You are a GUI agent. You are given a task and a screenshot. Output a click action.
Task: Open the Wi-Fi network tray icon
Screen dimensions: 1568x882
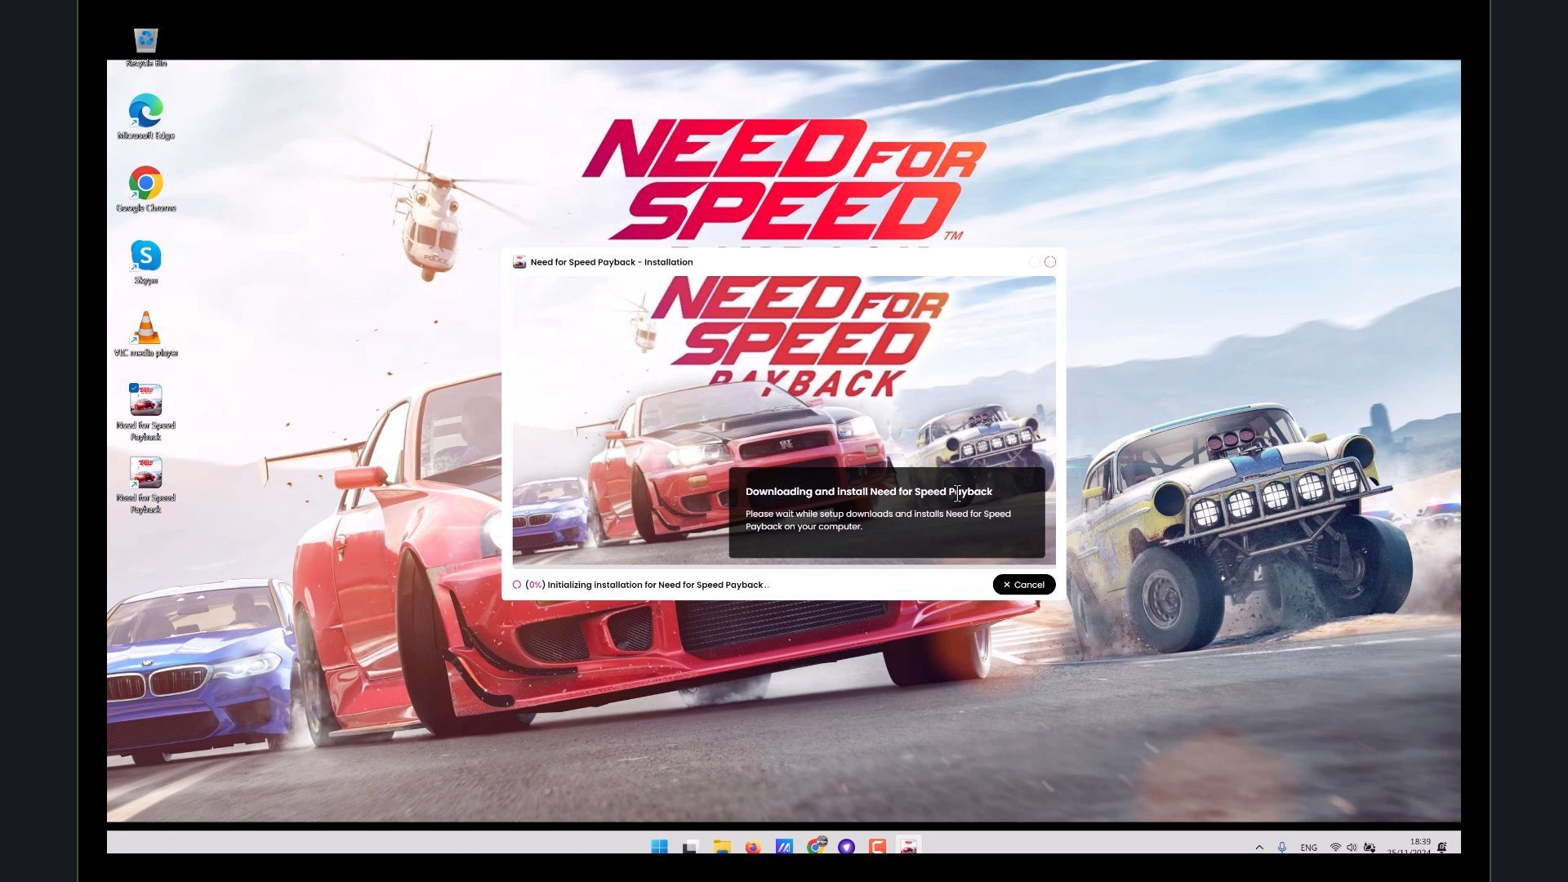pos(1335,847)
